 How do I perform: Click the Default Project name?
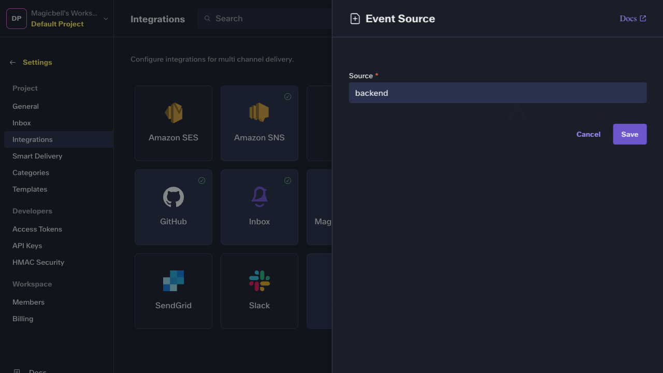(57, 24)
